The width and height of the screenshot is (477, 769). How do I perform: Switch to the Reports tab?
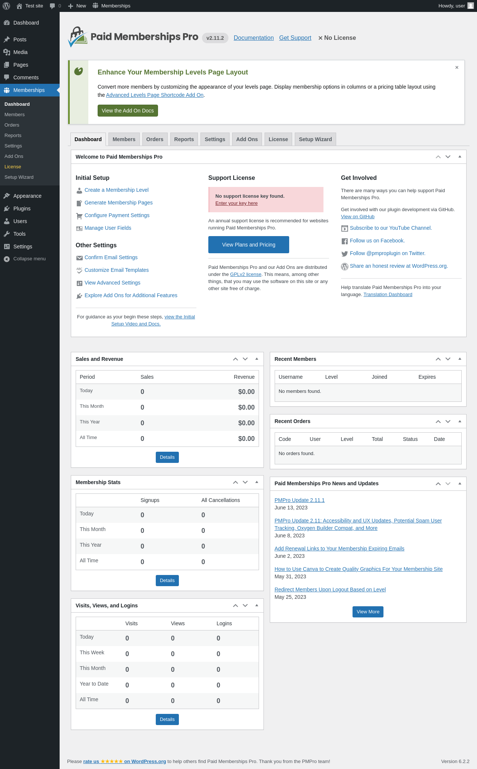pos(184,139)
